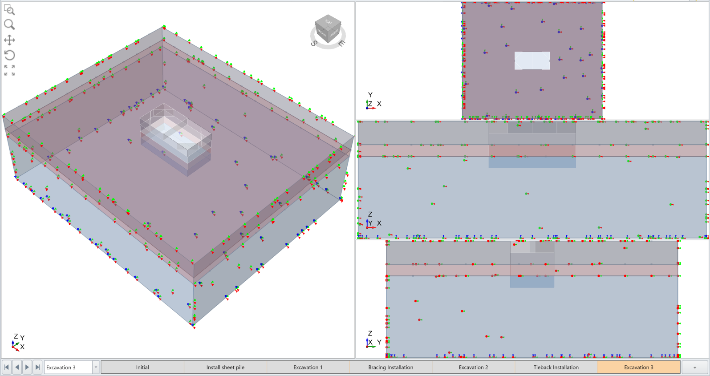This screenshot has height=376, width=710.
Task: Select the Bracing Installation tab
Action: pos(391,368)
